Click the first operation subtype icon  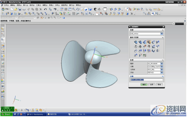135,42
